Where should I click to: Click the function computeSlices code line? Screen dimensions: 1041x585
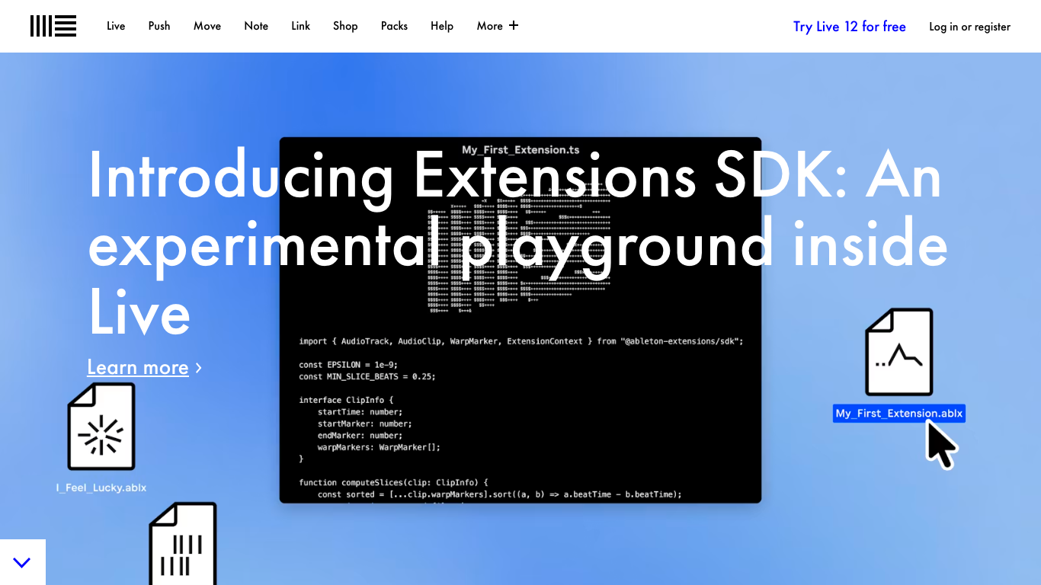393,482
